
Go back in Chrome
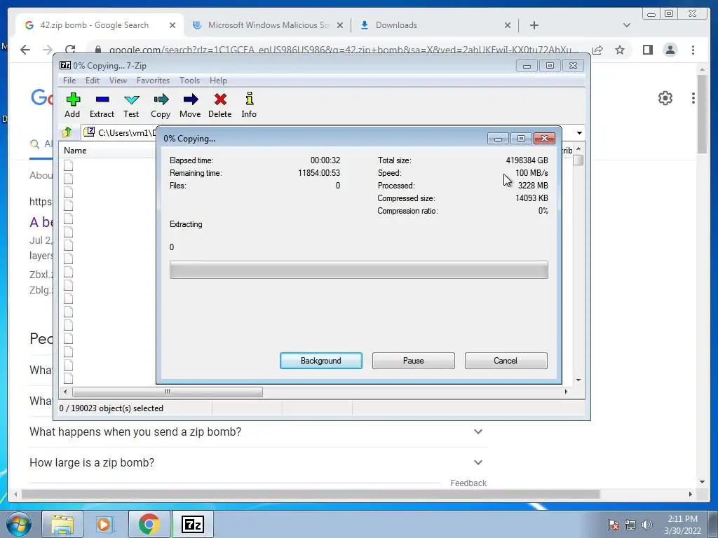pyautogui.click(x=25, y=50)
